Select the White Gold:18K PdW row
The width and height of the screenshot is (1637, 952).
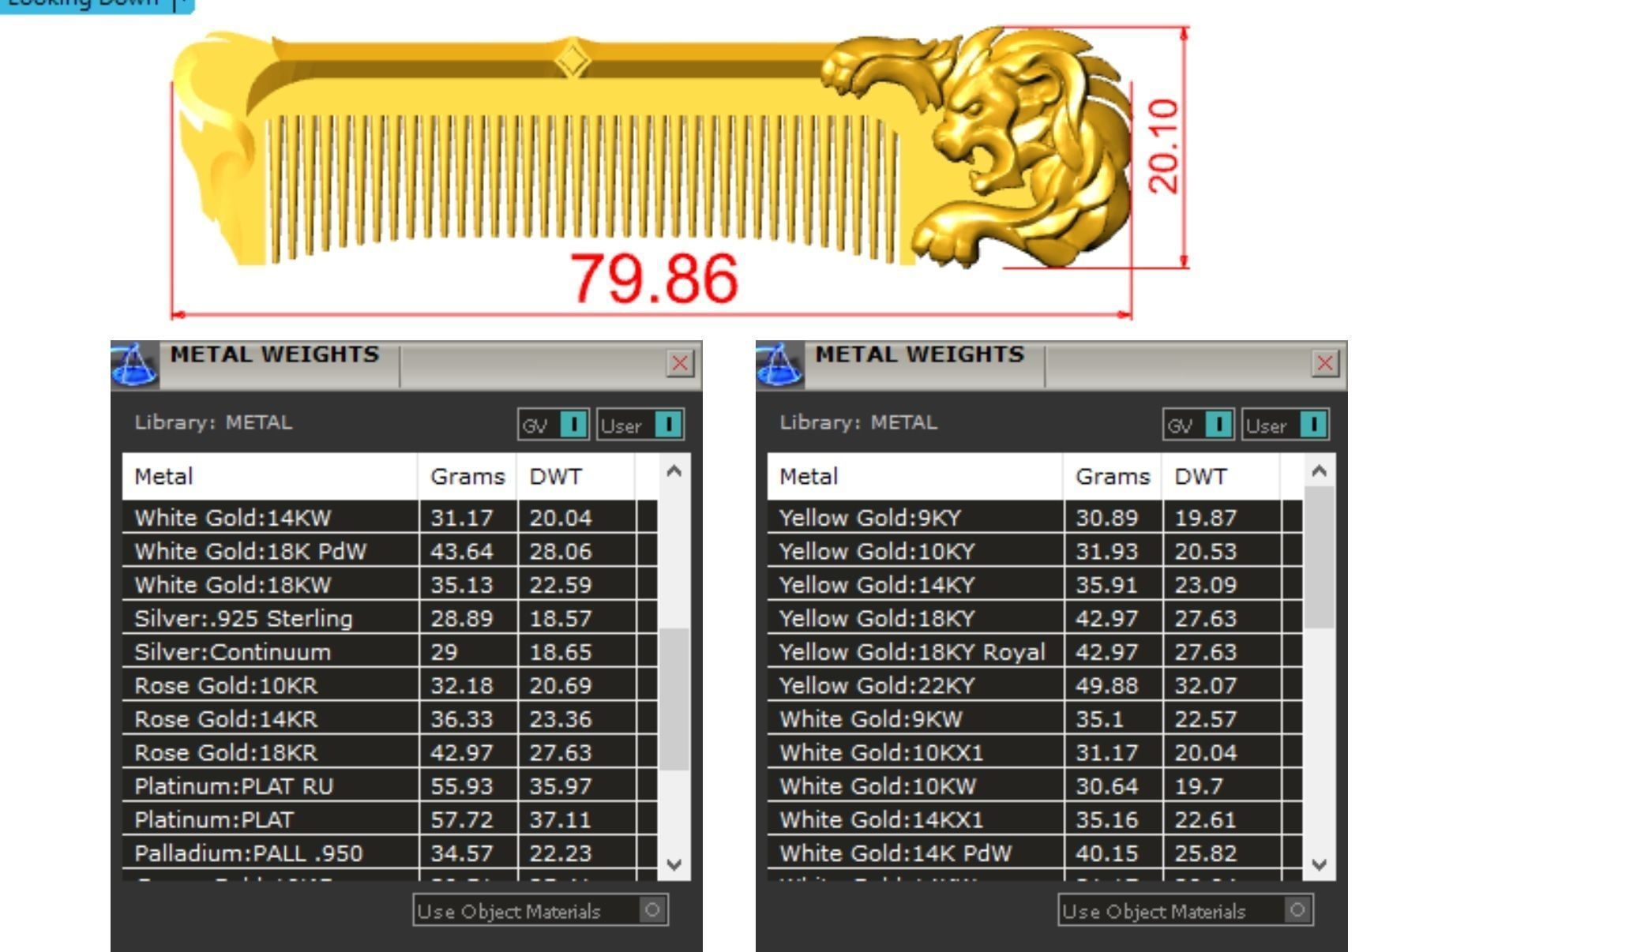pyautogui.click(x=389, y=551)
